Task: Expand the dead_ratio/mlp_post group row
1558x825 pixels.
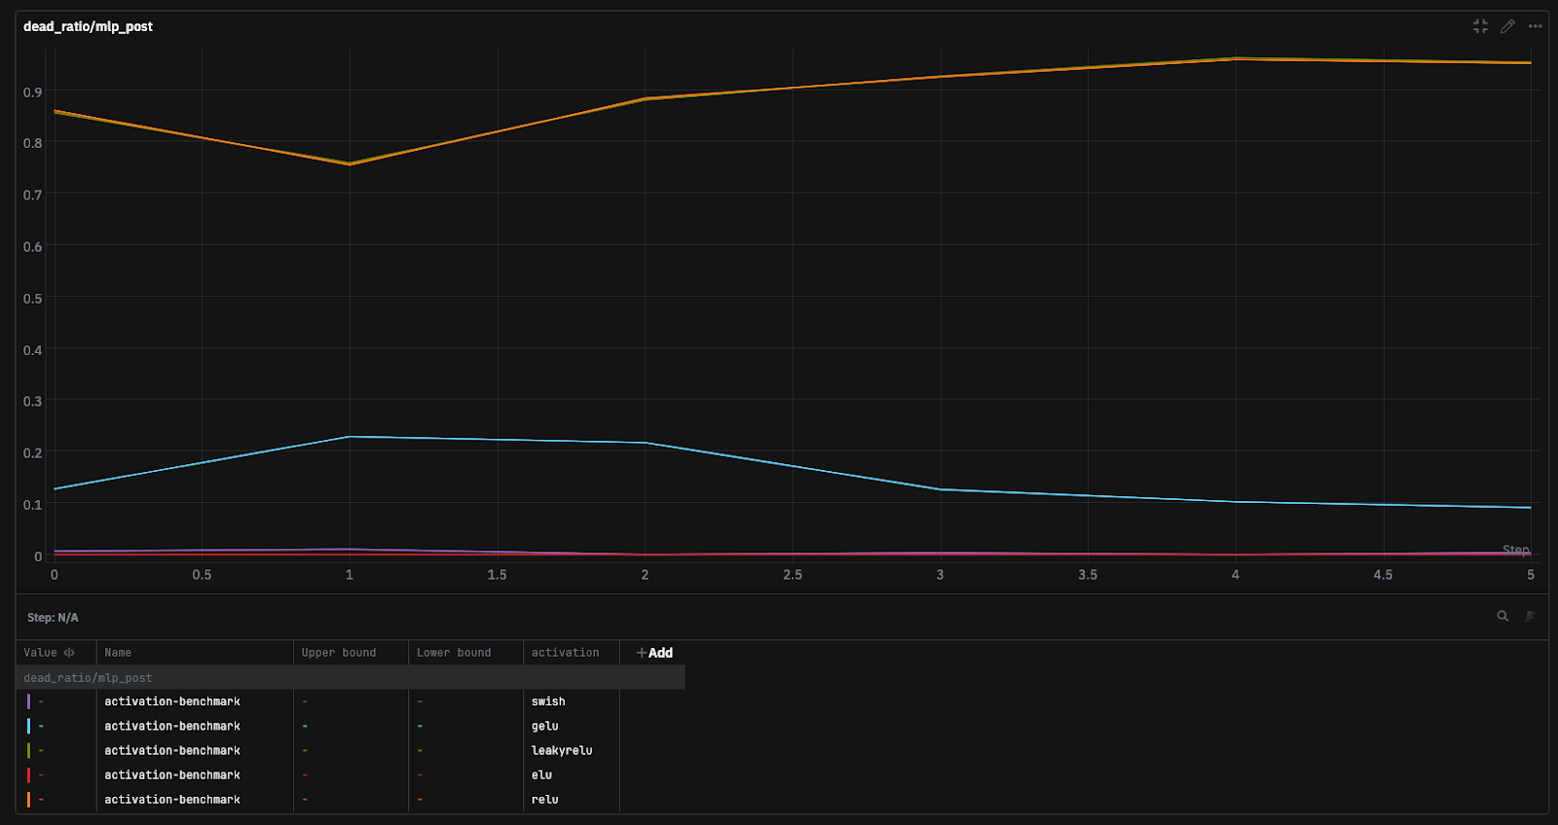Action: point(88,678)
